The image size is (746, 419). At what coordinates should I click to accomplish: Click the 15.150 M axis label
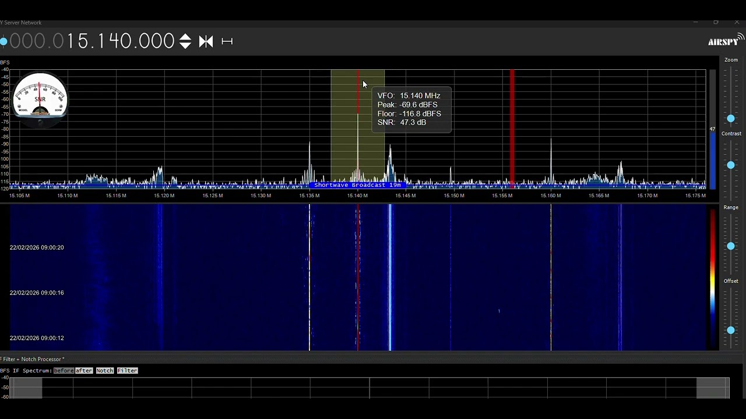click(x=454, y=196)
